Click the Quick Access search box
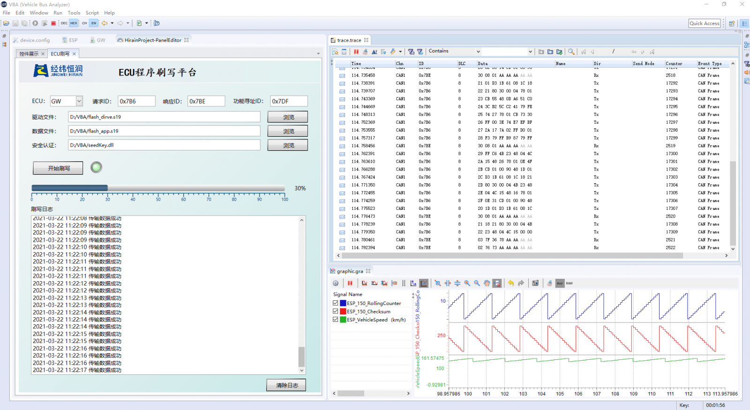 [x=705, y=23]
